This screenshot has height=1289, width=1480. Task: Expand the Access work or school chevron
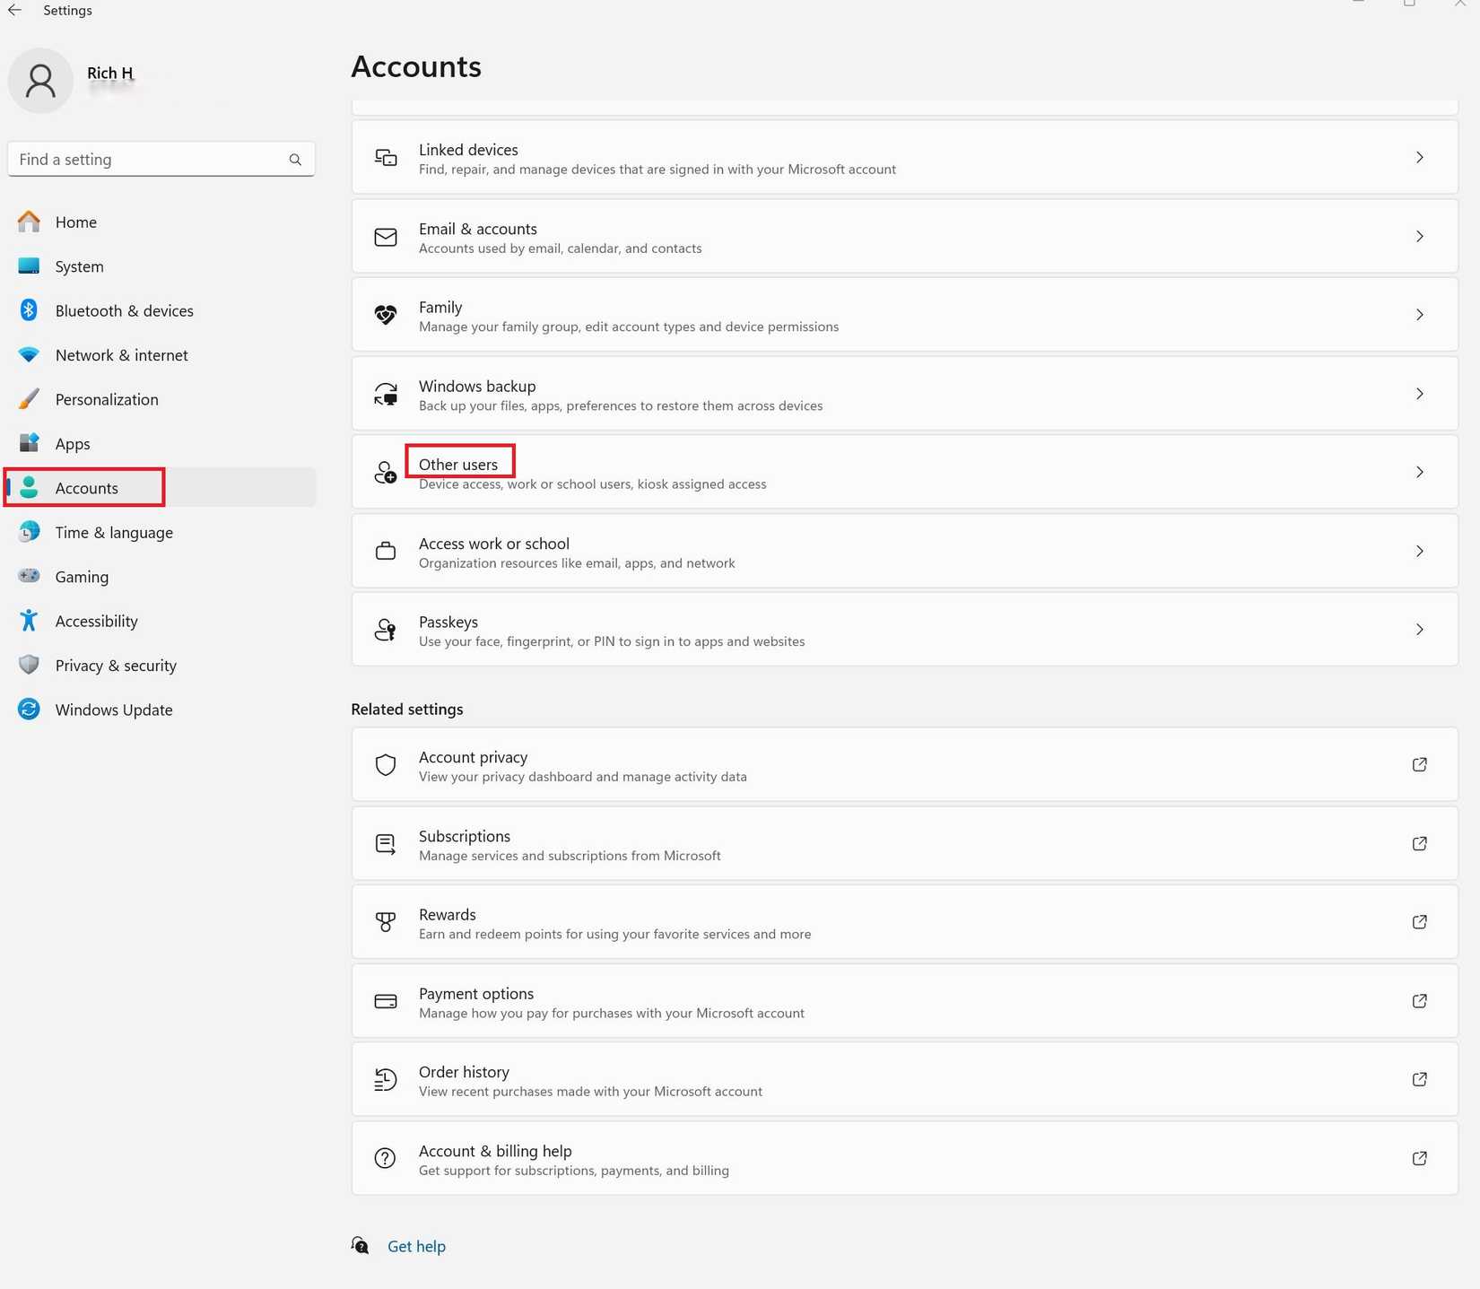[1419, 551]
